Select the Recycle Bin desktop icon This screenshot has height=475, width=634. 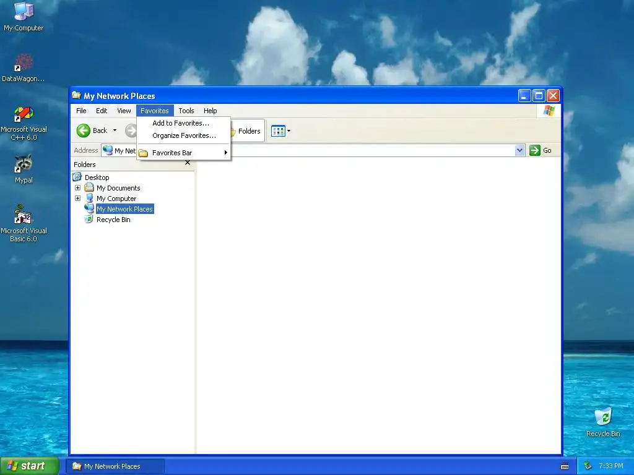coord(603,422)
